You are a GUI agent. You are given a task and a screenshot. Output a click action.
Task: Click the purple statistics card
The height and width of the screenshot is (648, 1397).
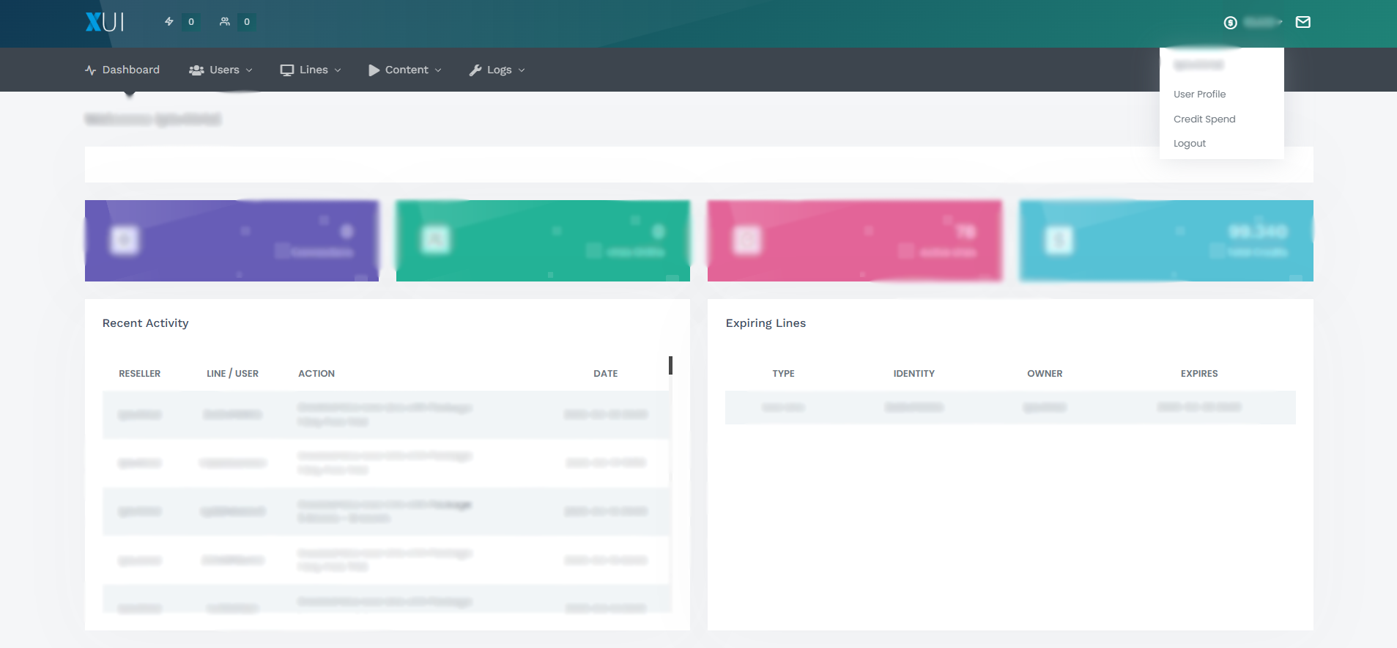tap(231, 240)
